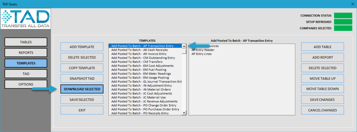The width and height of the screenshot is (357, 132).
Task: Open the OPTIONS section
Action: click(26, 84)
